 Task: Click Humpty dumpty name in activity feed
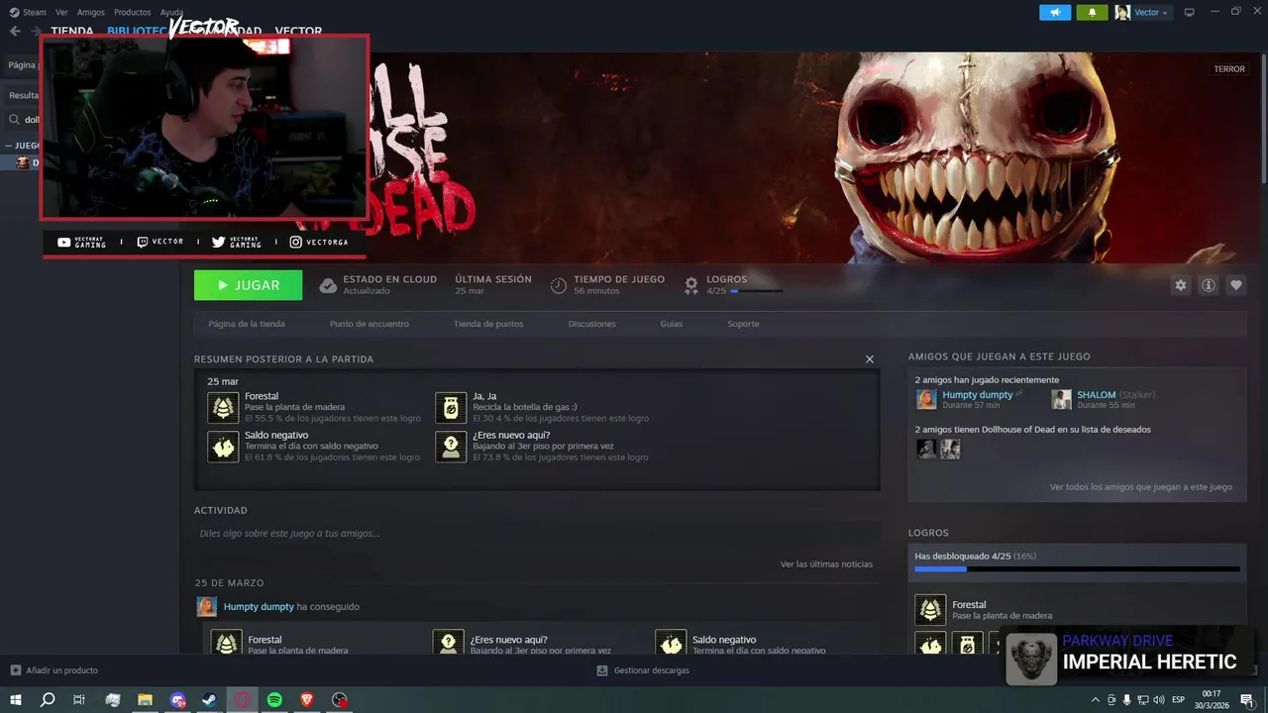(259, 606)
